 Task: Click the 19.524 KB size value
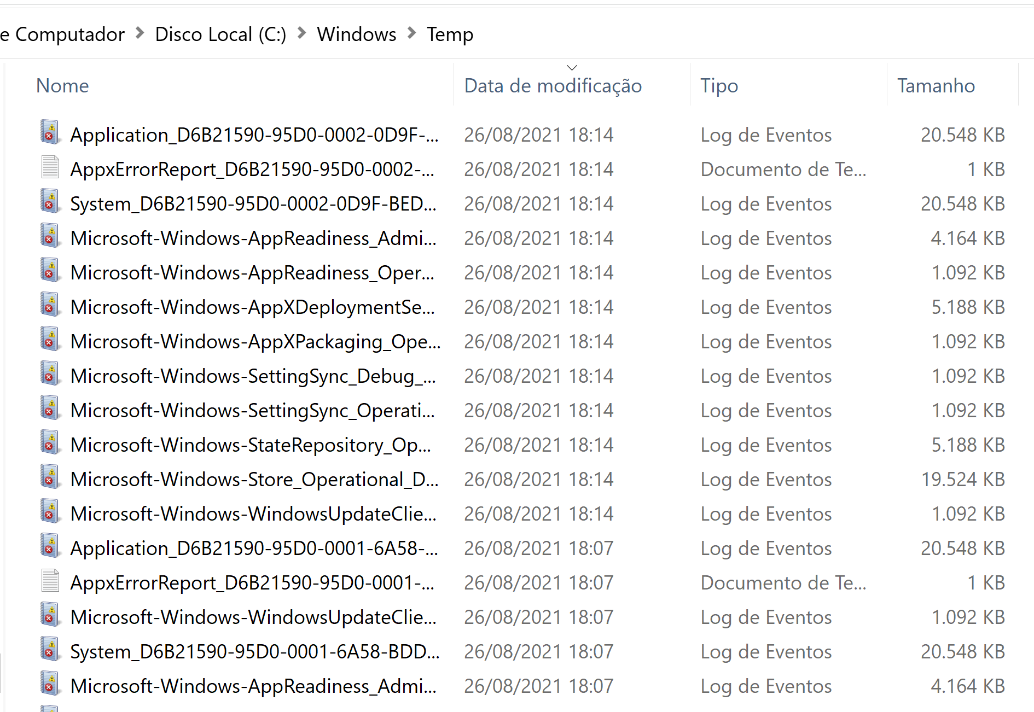click(x=963, y=480)
